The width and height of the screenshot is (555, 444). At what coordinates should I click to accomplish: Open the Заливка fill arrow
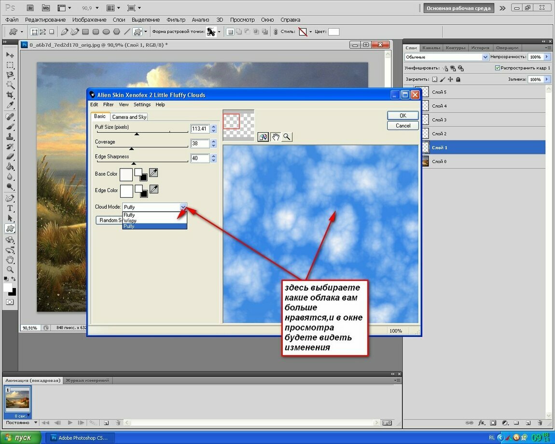tap(547, 79)
